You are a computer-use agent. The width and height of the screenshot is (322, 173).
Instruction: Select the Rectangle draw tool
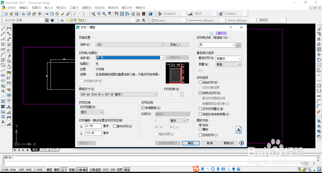click(3, 50)
